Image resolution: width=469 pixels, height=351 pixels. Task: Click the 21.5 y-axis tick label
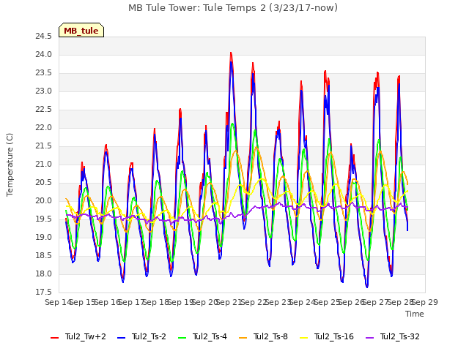(x=44, y=146)
